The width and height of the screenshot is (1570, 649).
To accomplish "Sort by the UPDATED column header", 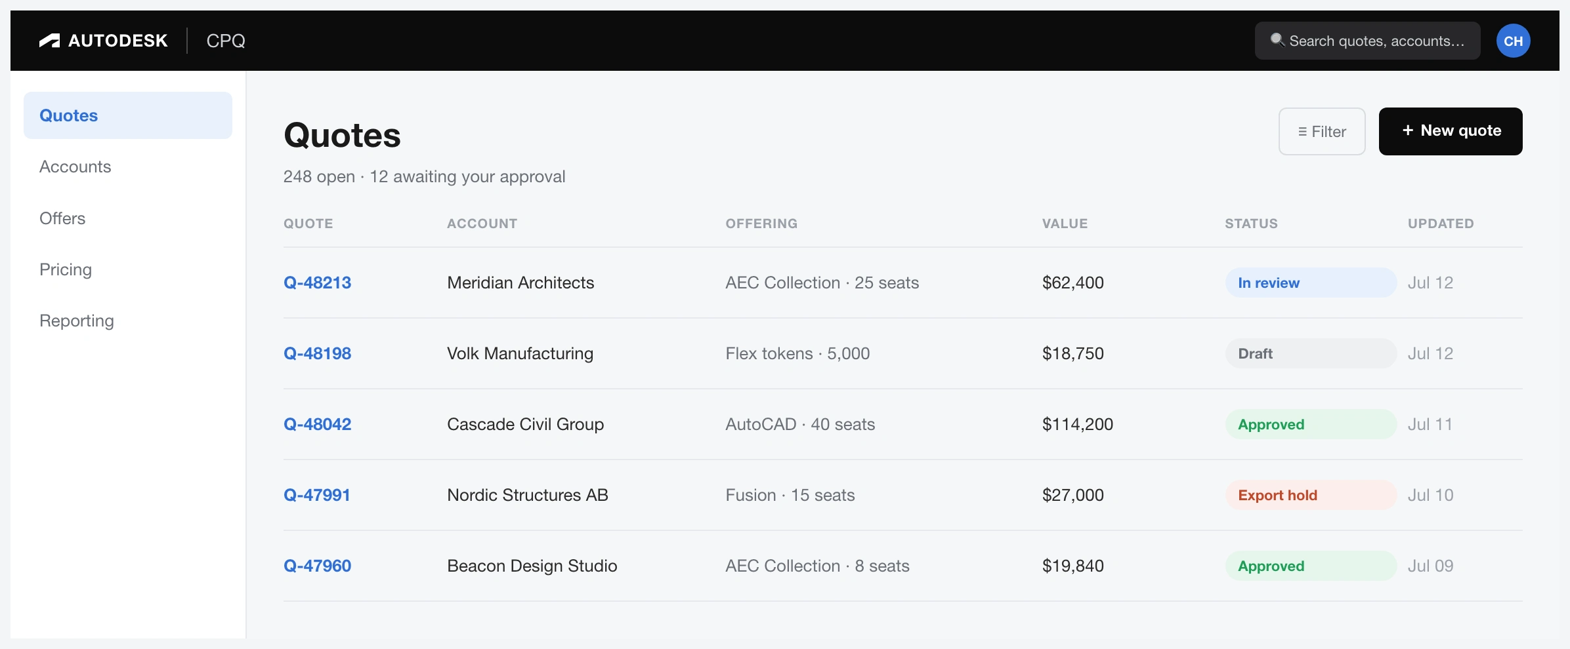I will pos(1441,224).
